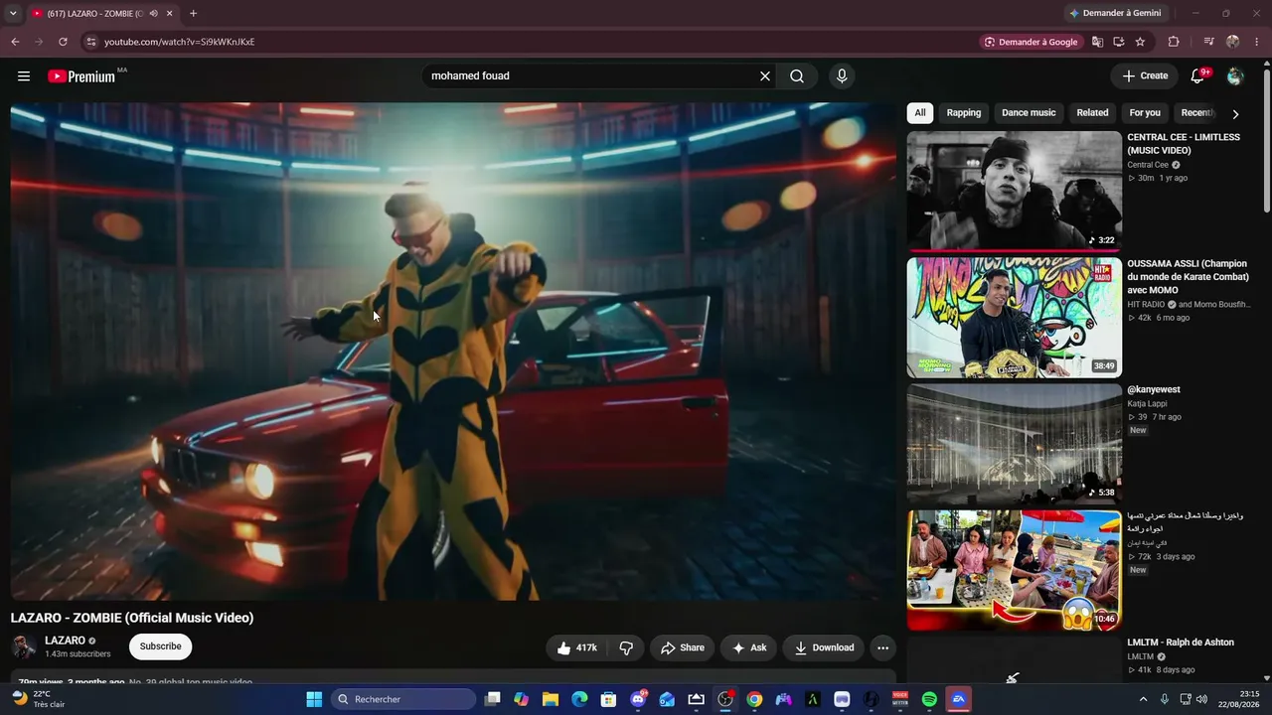Open Discord from taskbar
Viewport: 1272px width, 715px height.
[638, 699]
